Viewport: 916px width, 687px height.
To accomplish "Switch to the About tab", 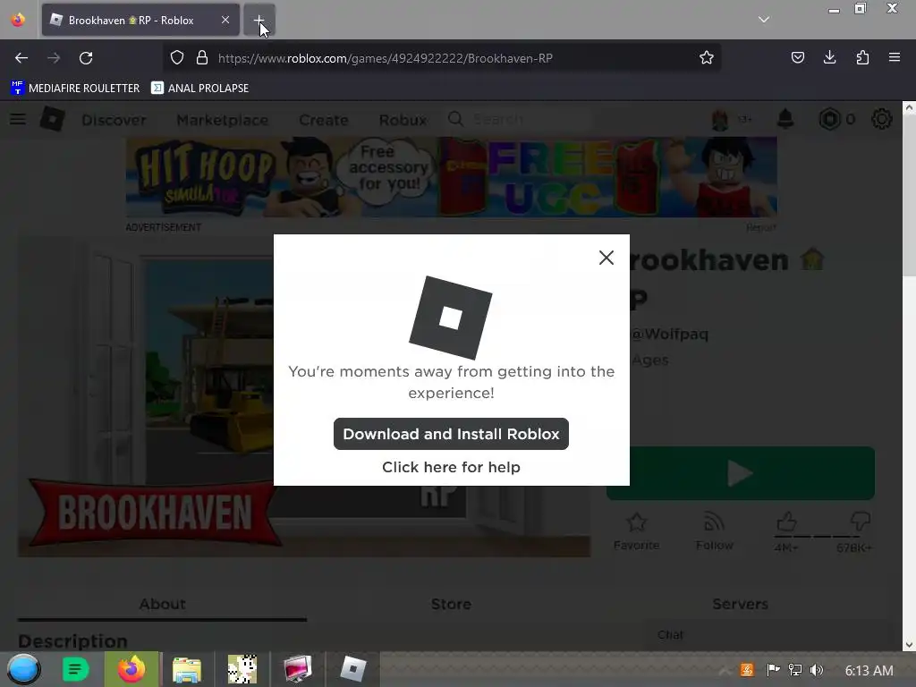I will 163,604.
